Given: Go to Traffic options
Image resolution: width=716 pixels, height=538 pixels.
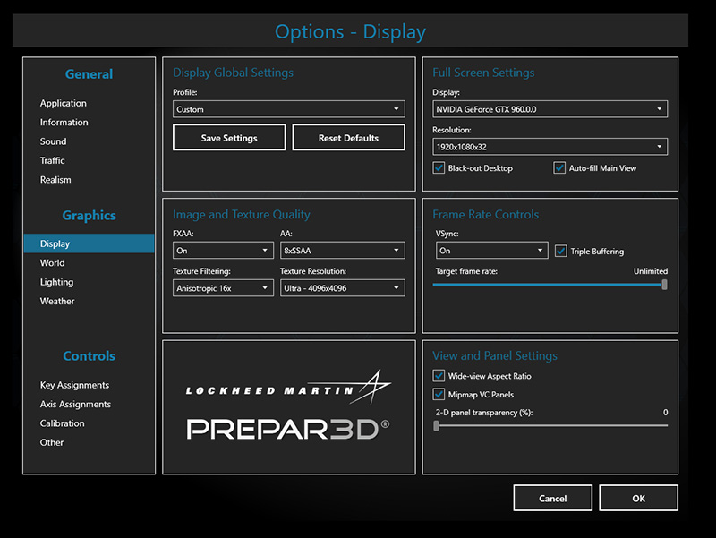Looking at the screenshot, I should pos(53,161).
